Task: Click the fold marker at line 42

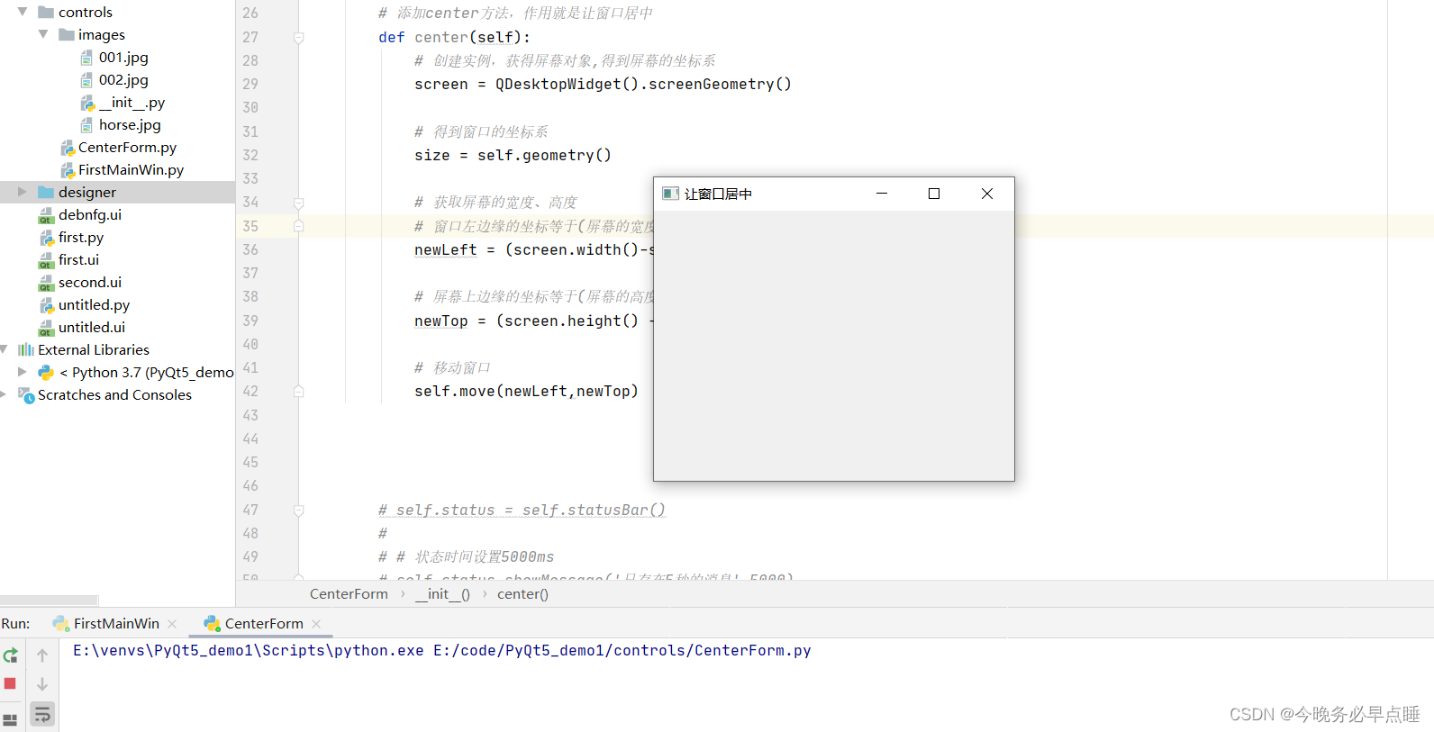Action: (x=298, y=392)
